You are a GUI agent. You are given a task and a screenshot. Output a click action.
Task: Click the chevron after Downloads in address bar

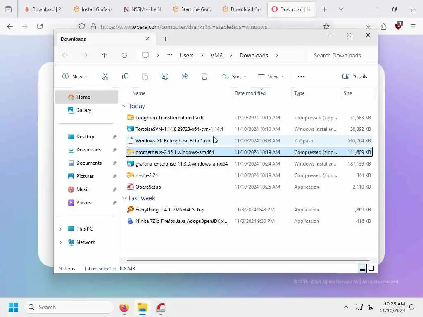pos(277,55)
